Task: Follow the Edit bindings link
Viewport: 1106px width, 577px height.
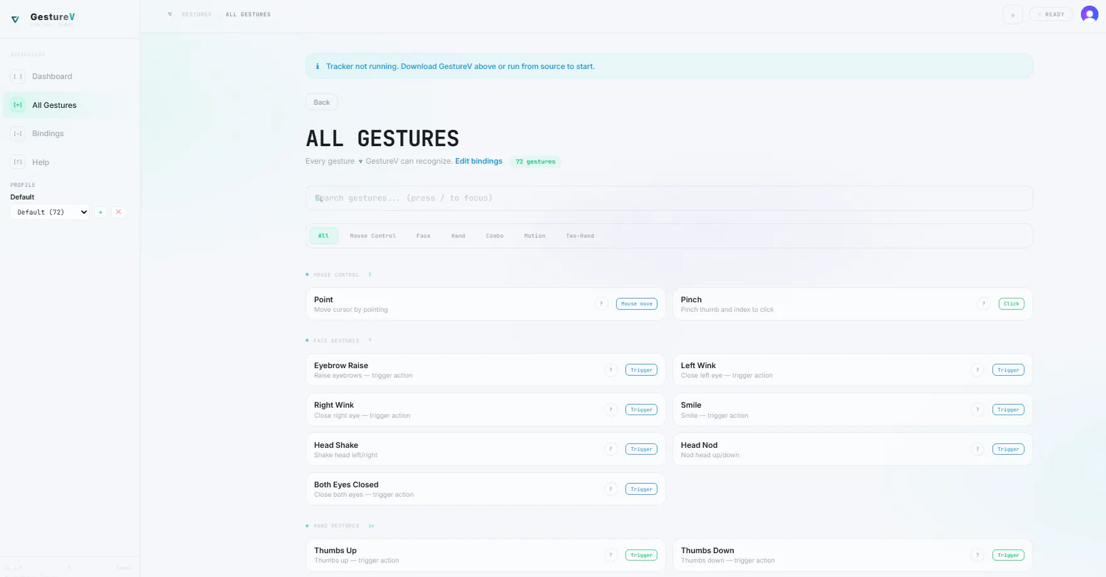Action: tap(479, 161)
